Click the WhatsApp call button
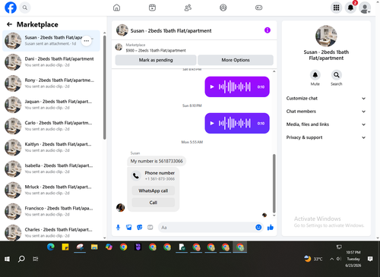This screenshot has width=380, height=277. point(154,190)
